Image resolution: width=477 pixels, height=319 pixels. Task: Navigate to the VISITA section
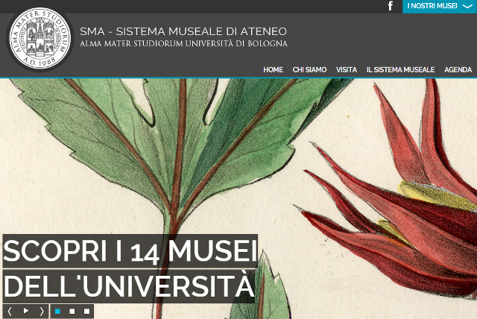pyautogui.click(x=346, y=69)
